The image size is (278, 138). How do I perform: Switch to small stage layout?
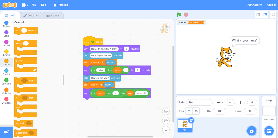tap(258, 15)
